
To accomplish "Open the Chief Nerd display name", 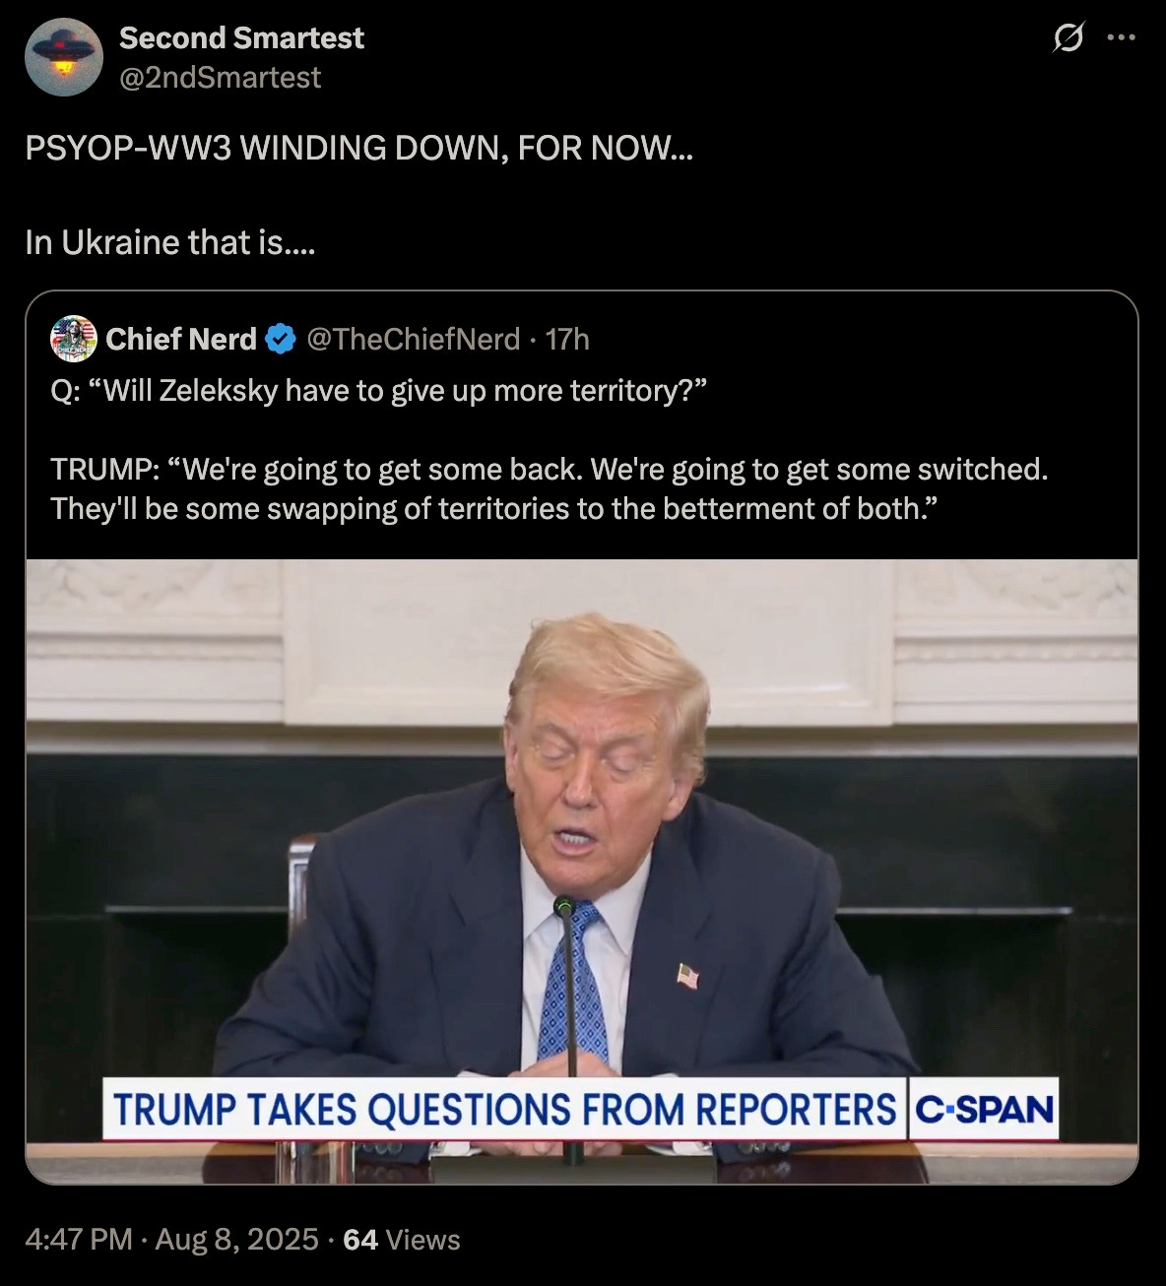I will coord(181,340).
